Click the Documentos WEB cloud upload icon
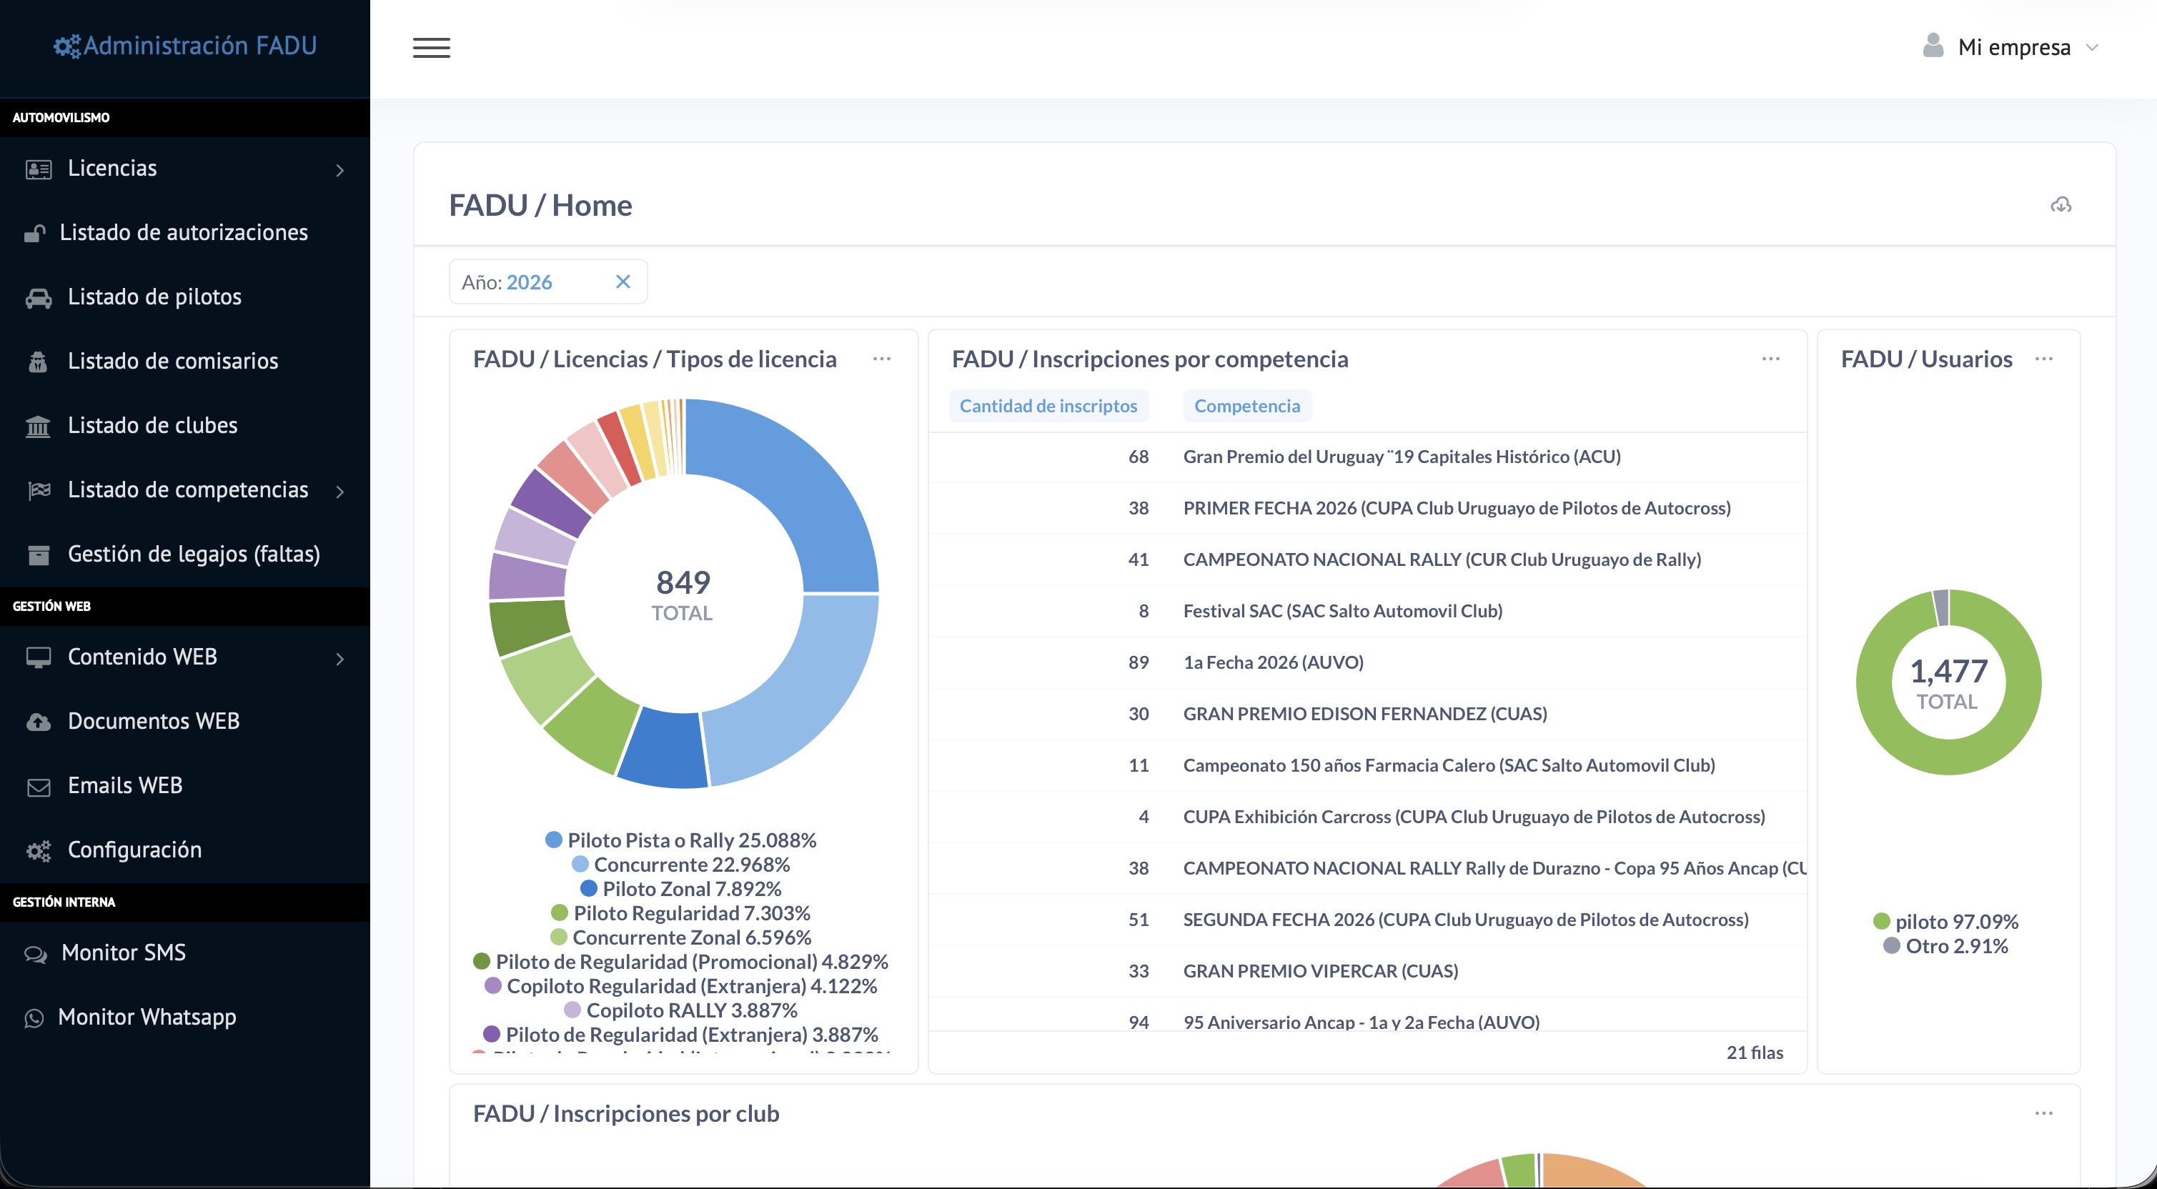Image resolution: width=2157 pixels, height=1189 pixels. tap(39, 722)
